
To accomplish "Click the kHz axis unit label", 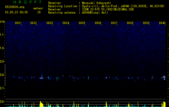I will (x=2, y=22).
